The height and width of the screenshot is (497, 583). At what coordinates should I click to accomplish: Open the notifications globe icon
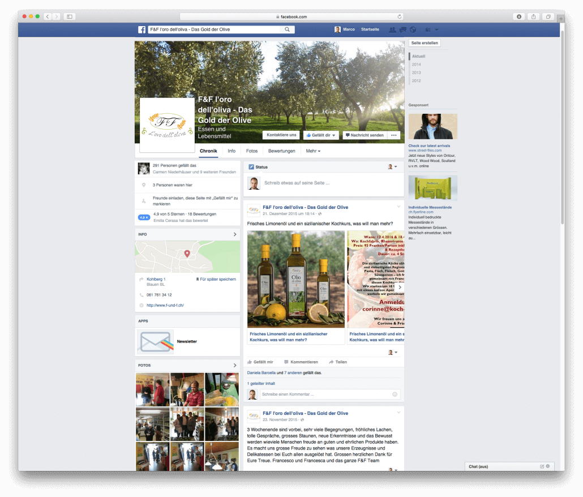point(413,30)
